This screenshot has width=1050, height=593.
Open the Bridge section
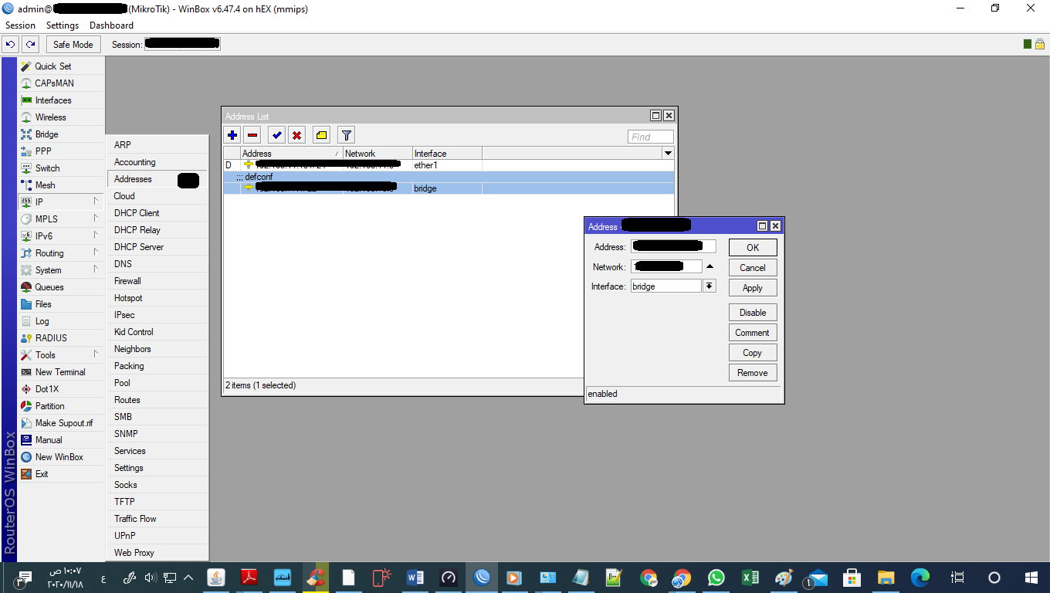[61, 134]
